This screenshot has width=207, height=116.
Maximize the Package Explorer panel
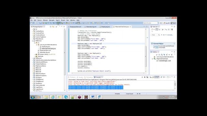pyautogui.click(x=64, y=26)
